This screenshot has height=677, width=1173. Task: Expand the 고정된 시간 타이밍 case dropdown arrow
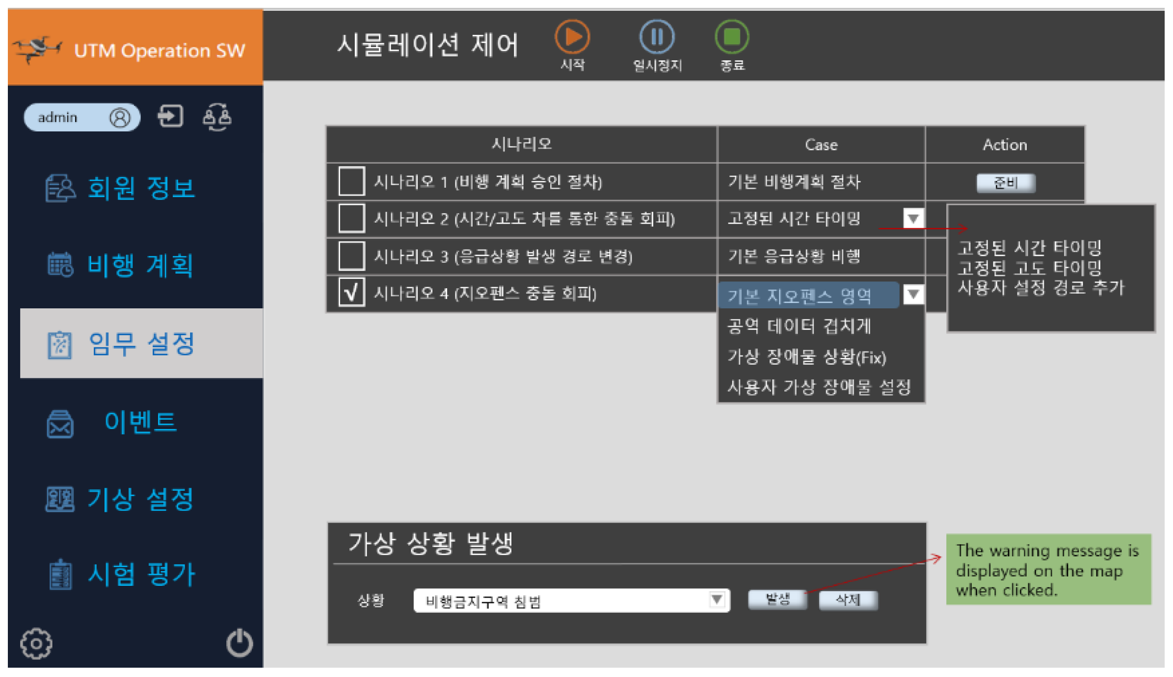913,218
